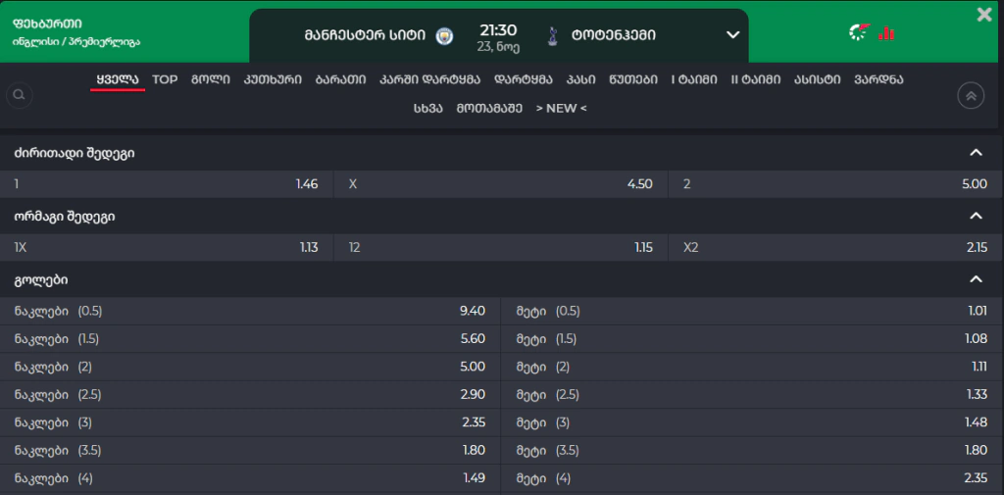The image size is (1004, 495).
Task: Open the კარში დარტყმა tab
Action: (429, 80)
